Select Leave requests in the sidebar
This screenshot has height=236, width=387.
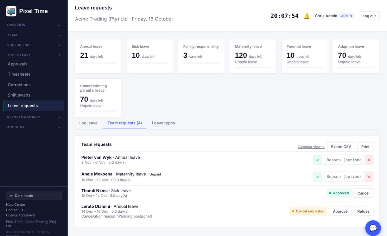(x=34, y=106)
